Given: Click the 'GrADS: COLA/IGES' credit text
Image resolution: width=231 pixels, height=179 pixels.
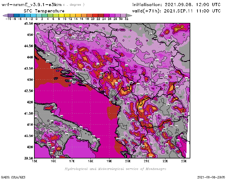Looking at the screenshot, I should pyautogui.click(x=13, y=177).
